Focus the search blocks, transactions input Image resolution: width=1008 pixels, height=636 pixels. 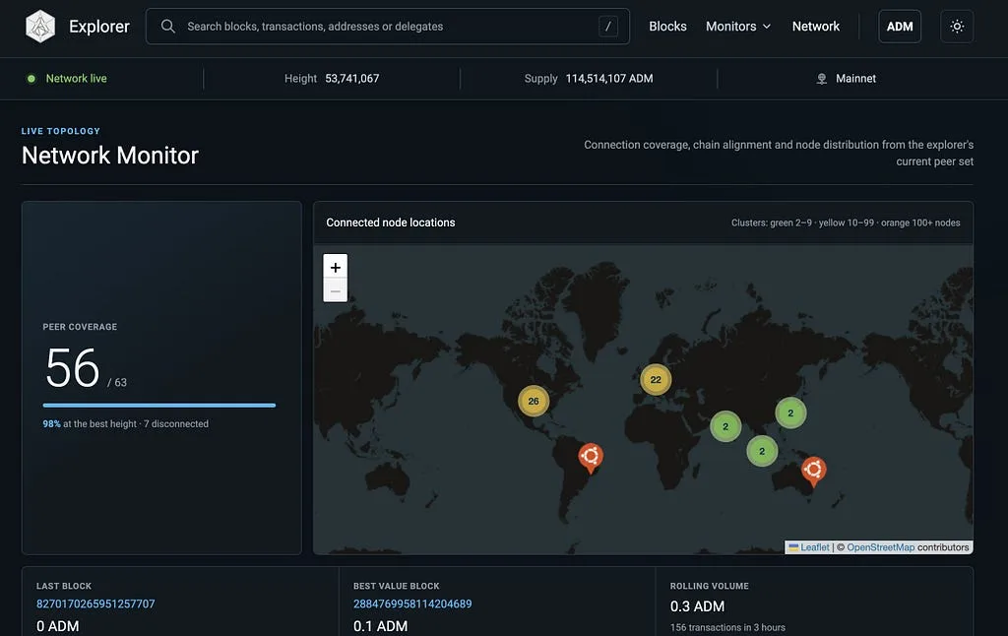388,27
